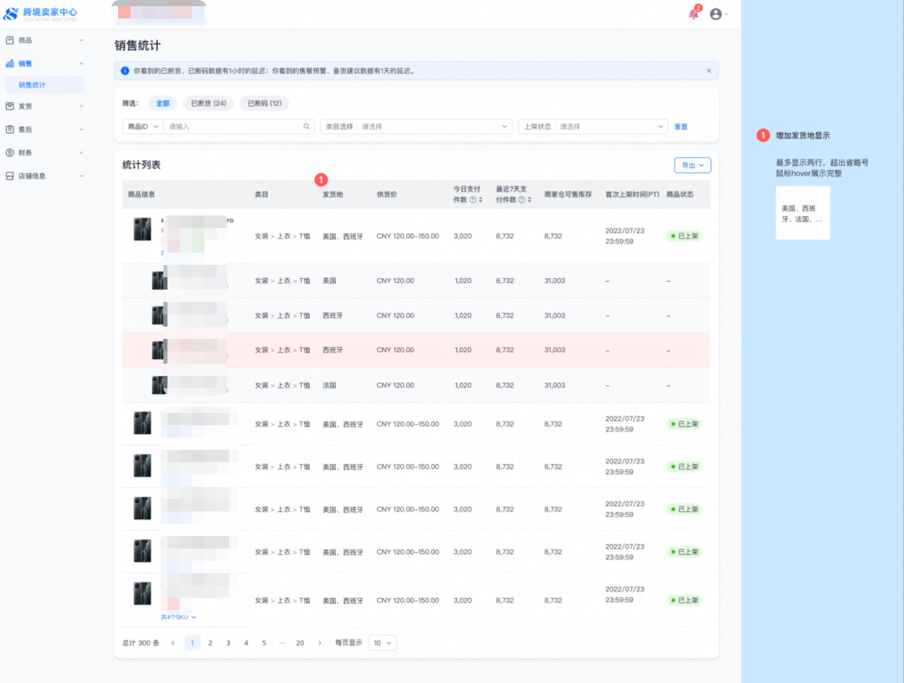The width and height of the screenshot is (904, 683).
Task: Open the user account avatar menu
Action: coord(716,14)
